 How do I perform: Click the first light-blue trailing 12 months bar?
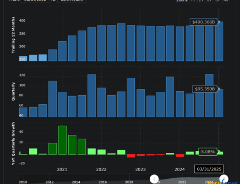coord(23,59)
